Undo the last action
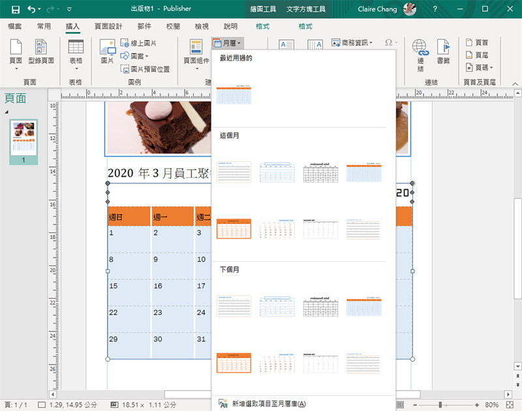 click(x=31, y=9)
